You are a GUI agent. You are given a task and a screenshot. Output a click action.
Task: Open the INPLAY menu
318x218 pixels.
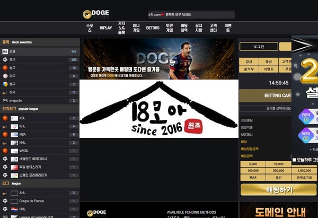point(105,28)
